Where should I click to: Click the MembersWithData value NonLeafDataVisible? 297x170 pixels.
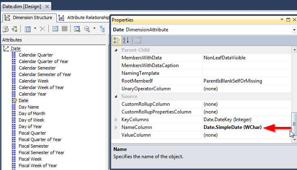click(x=224, y=58)
